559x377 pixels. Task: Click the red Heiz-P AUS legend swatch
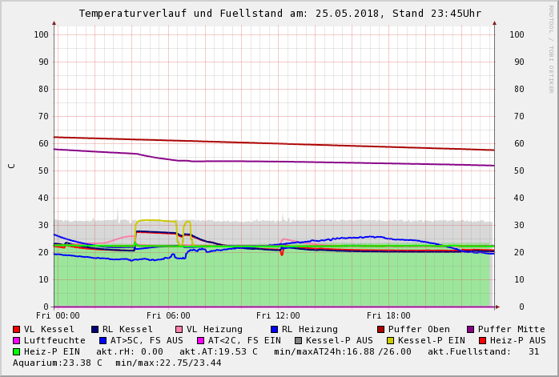pos(482,341)
